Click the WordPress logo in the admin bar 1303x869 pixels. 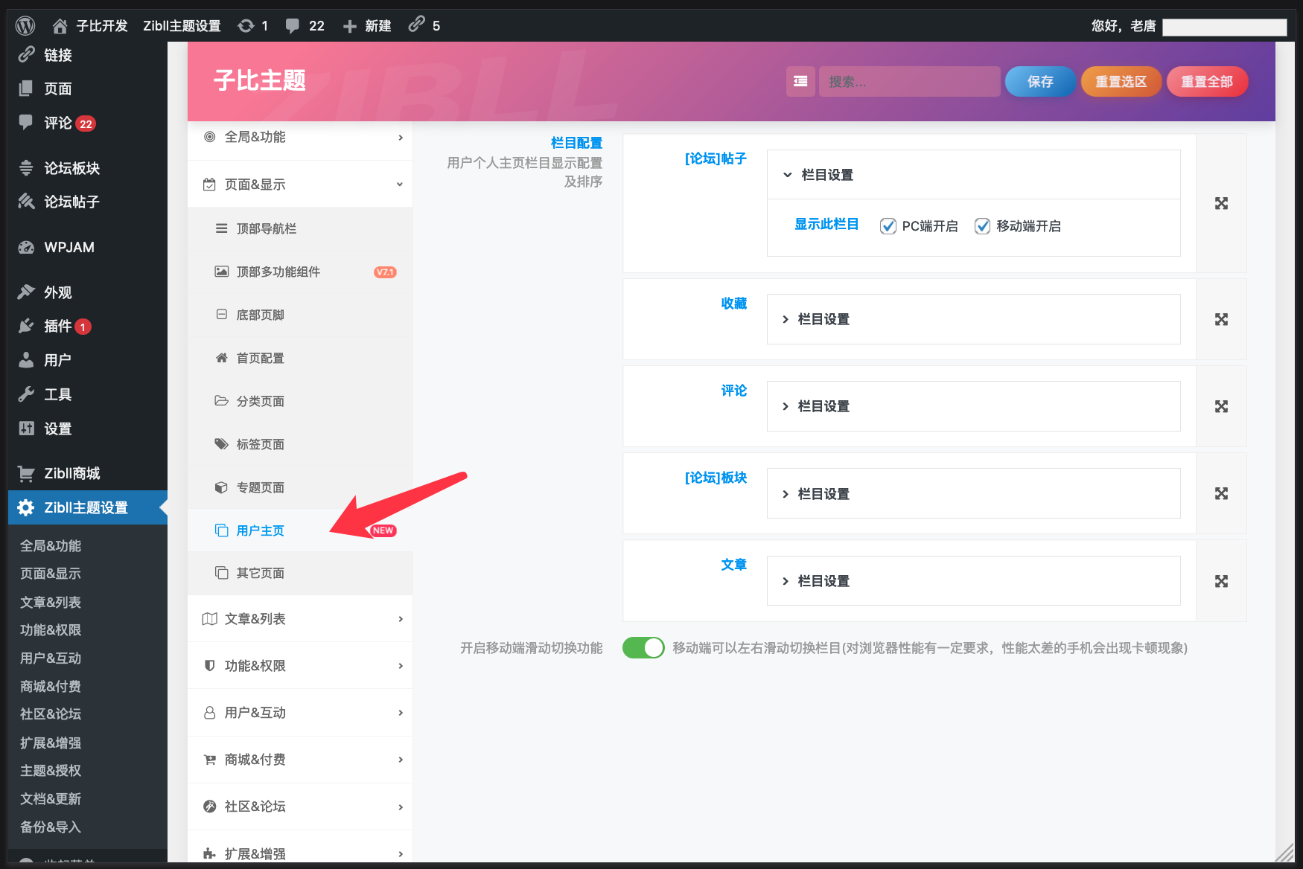click(x=25, y=25)
